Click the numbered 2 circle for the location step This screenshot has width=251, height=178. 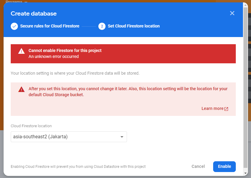[102, 26]
